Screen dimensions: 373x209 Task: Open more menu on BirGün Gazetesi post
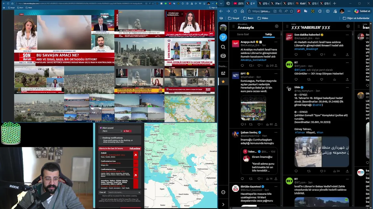click(276, 187)
